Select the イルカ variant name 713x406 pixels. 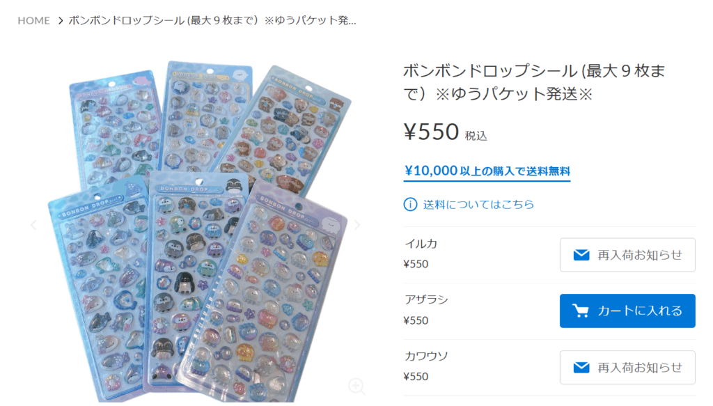[x=421, y=244]
